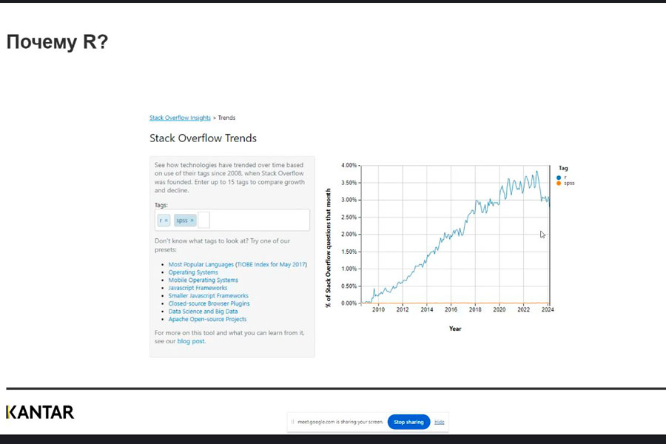Image resolution: width=666 pixels, height=444 pixels.
Task: Click the Stack Overflow Trends heading
Action: pos(203,138)
